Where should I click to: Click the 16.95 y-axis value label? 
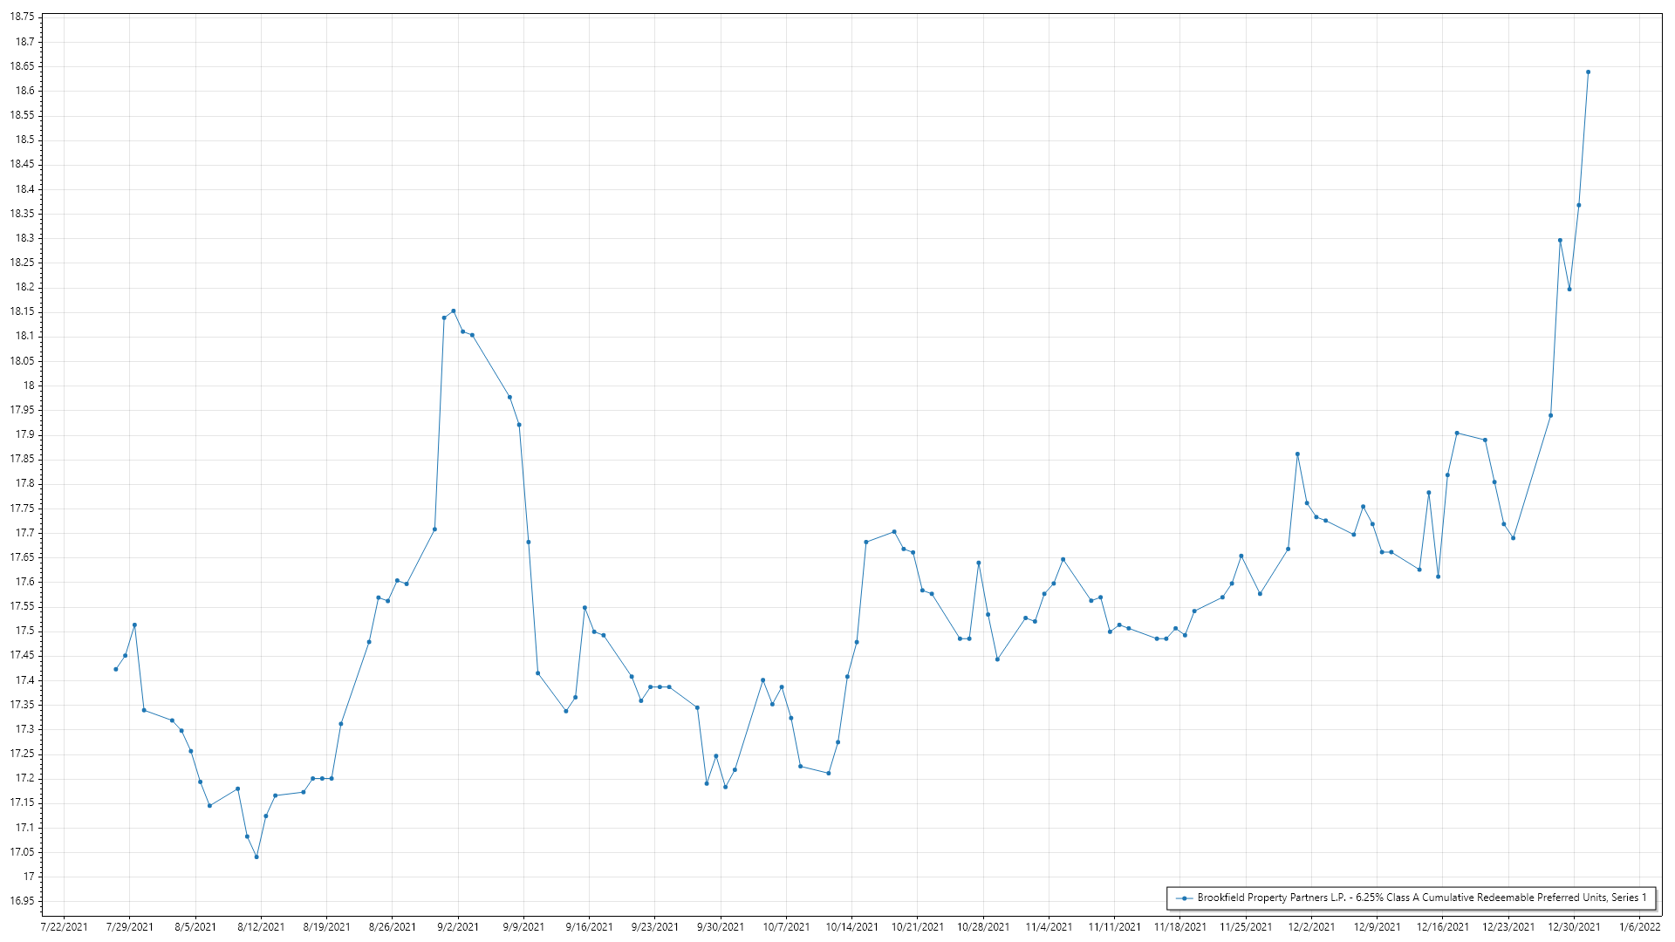(x=23, y=901)
